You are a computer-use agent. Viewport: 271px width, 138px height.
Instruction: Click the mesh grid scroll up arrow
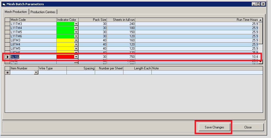[261, 20]
